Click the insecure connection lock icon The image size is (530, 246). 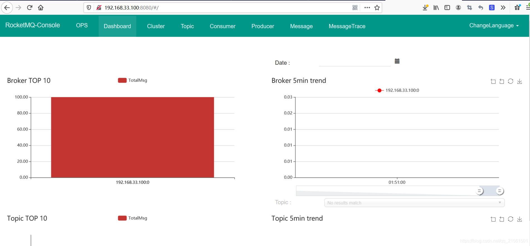coord(99,8)
